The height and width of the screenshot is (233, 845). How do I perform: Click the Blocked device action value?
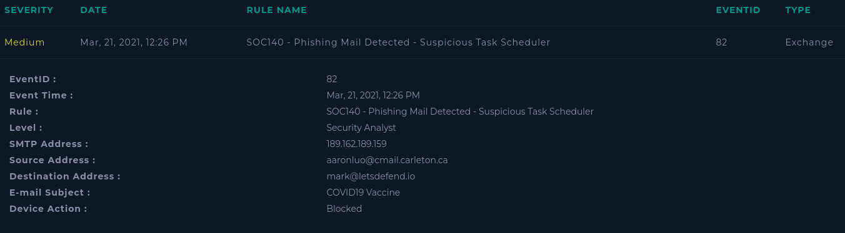click(344, 209)
